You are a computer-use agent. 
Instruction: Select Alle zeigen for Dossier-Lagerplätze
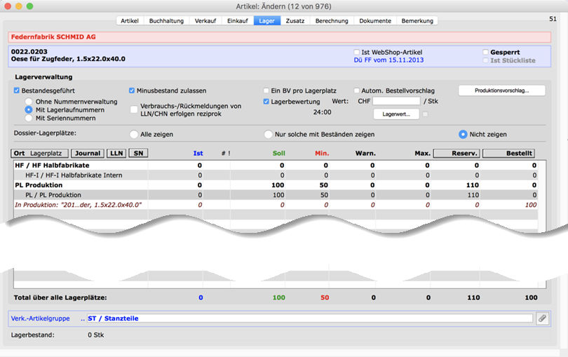point(135,134)
